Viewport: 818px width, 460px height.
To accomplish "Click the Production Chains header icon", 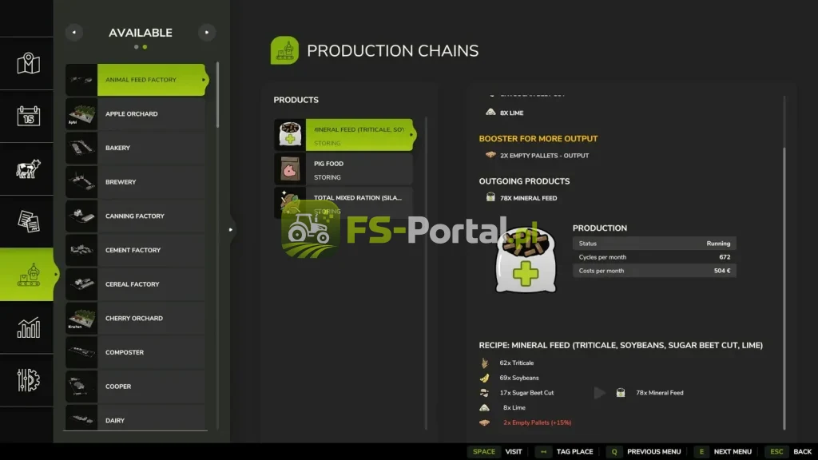I will coord(284,50).
